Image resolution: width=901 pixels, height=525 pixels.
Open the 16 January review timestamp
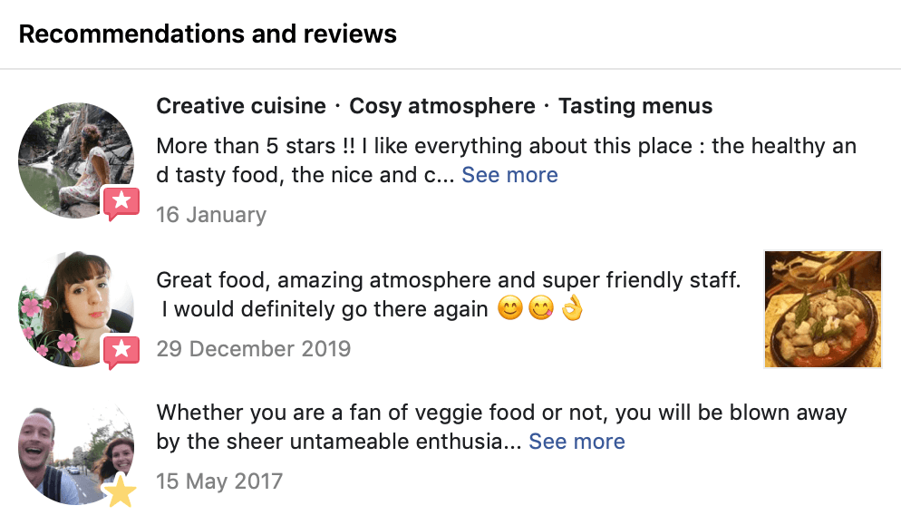[211, 215]
